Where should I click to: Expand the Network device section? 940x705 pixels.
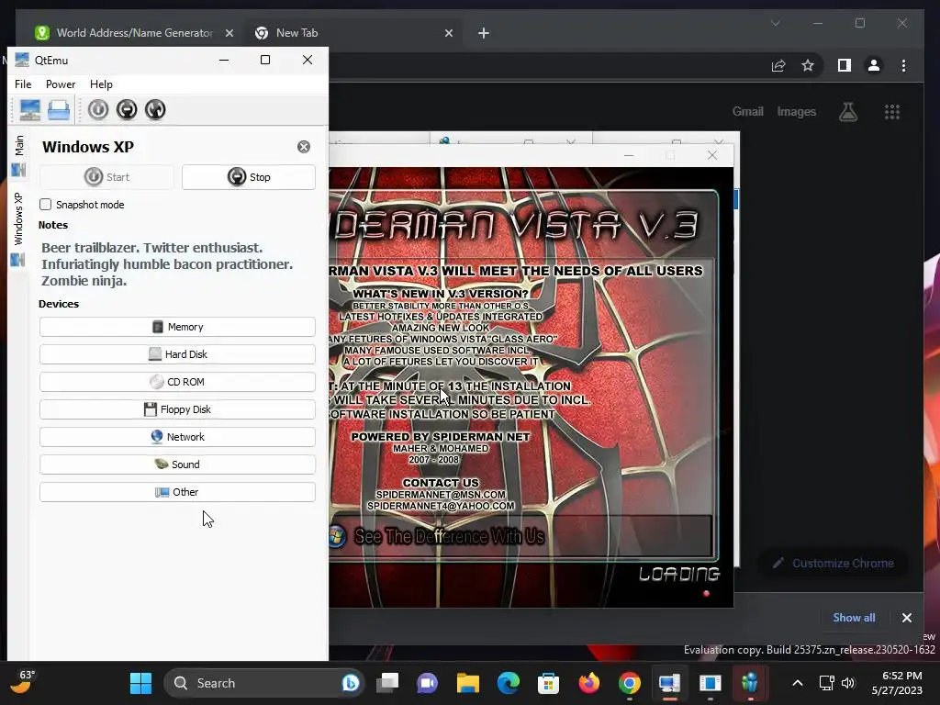[x=177, y=437]
